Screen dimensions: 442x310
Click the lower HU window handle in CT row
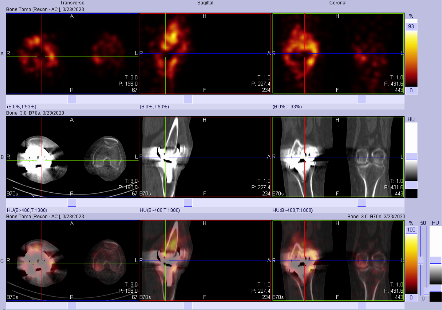pyautogui.click(x=411, y=185)
